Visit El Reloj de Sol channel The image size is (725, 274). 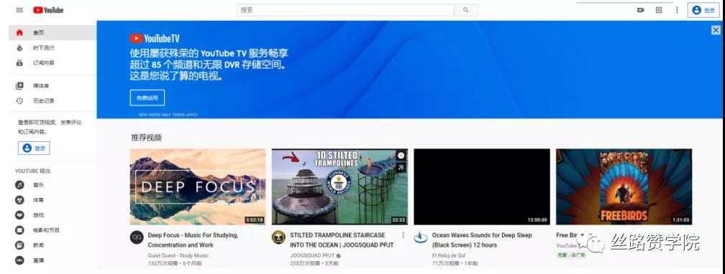449,255
